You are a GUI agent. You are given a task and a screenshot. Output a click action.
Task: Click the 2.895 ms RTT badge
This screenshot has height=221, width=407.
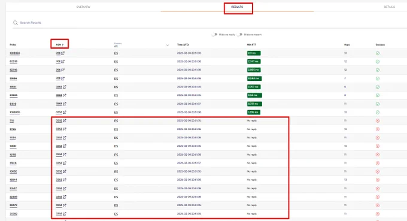254,70
